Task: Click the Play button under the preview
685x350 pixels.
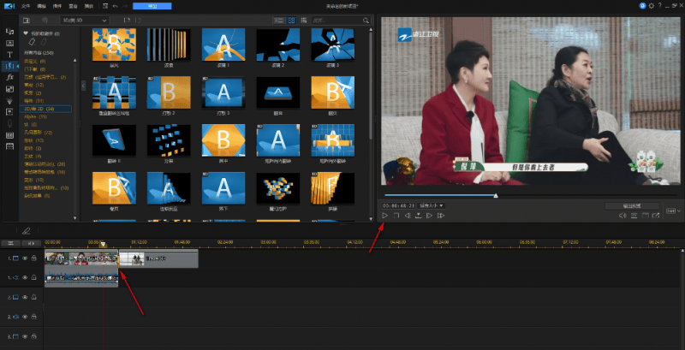Action: coord(385,216)
